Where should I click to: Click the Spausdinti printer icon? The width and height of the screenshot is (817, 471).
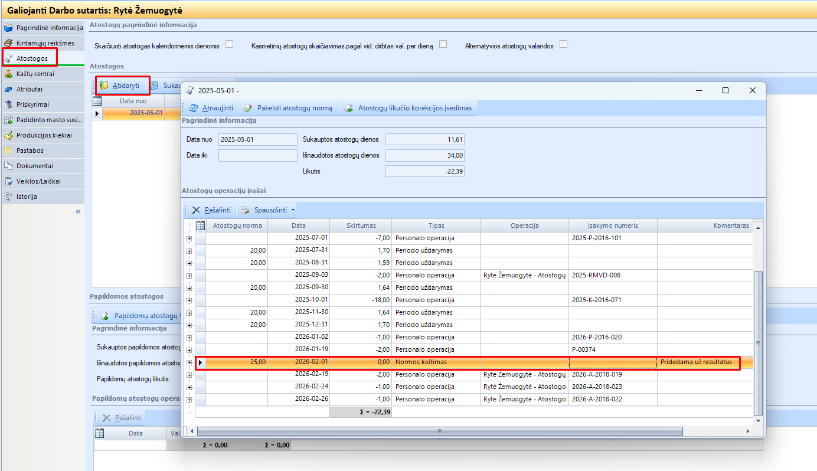[x=245, y=210]
